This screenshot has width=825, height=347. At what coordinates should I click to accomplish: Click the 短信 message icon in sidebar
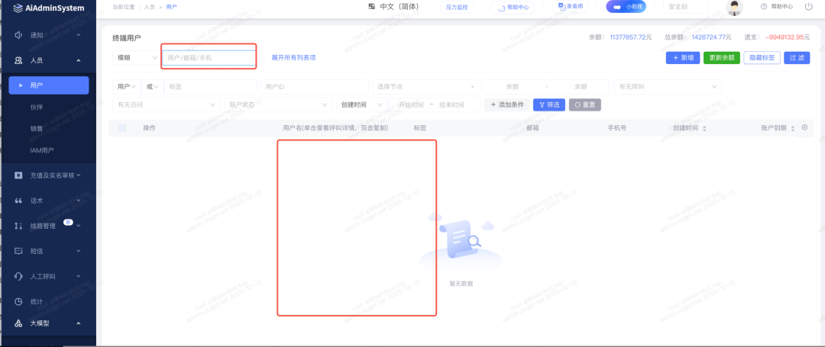click(18, 251)
